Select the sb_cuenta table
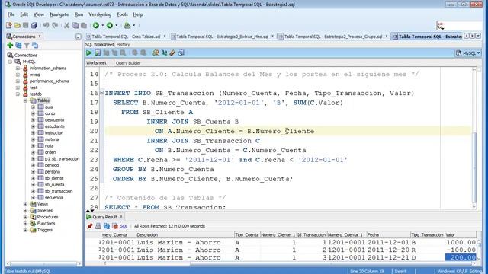This screenshot has width=488, height=274. pos(55,184)
